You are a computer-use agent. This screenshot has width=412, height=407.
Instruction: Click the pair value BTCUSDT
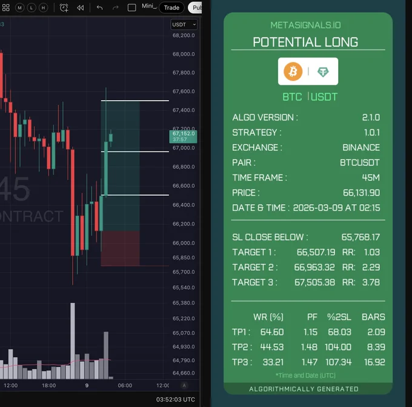click(x=360, y=162)
